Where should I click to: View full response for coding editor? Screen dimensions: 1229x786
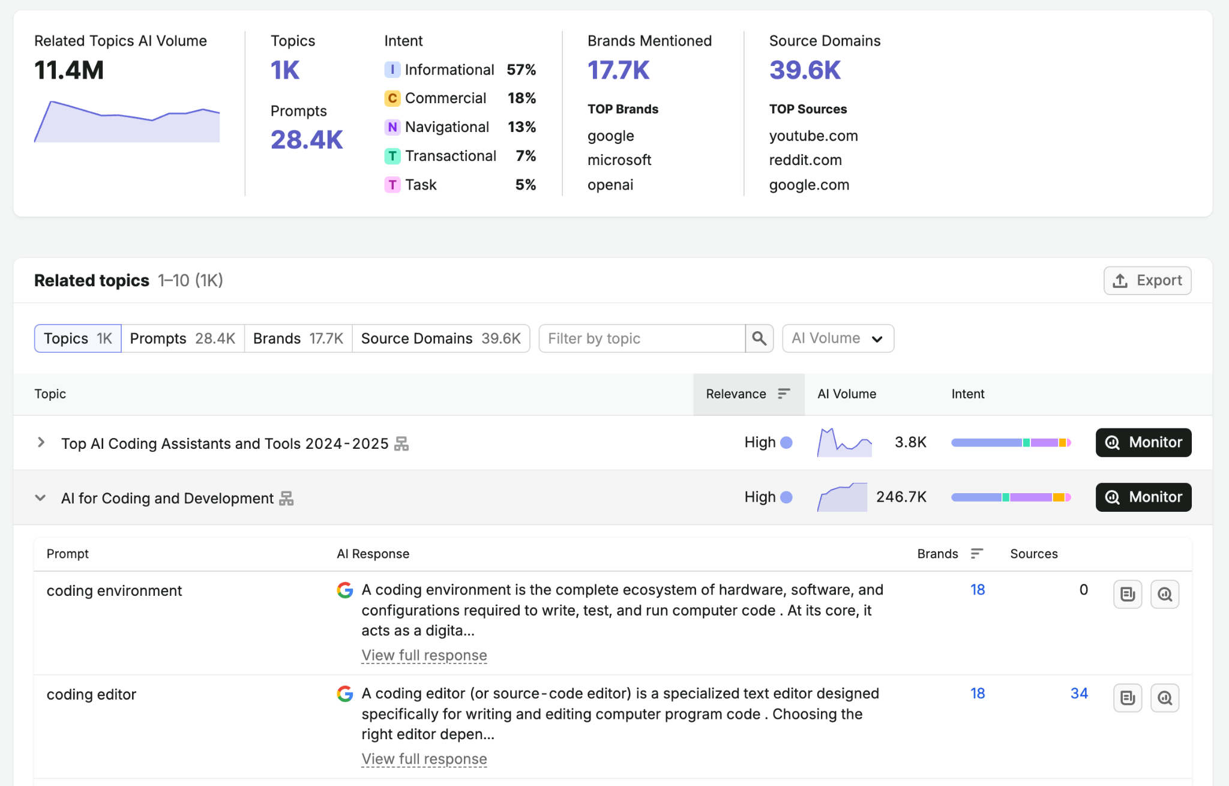(424, 759)
